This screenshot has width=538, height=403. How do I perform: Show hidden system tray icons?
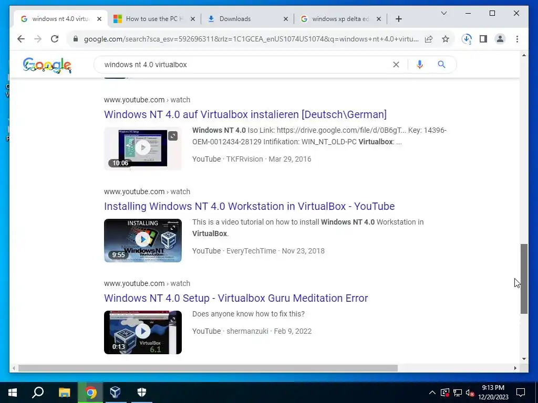coord(432,393)
